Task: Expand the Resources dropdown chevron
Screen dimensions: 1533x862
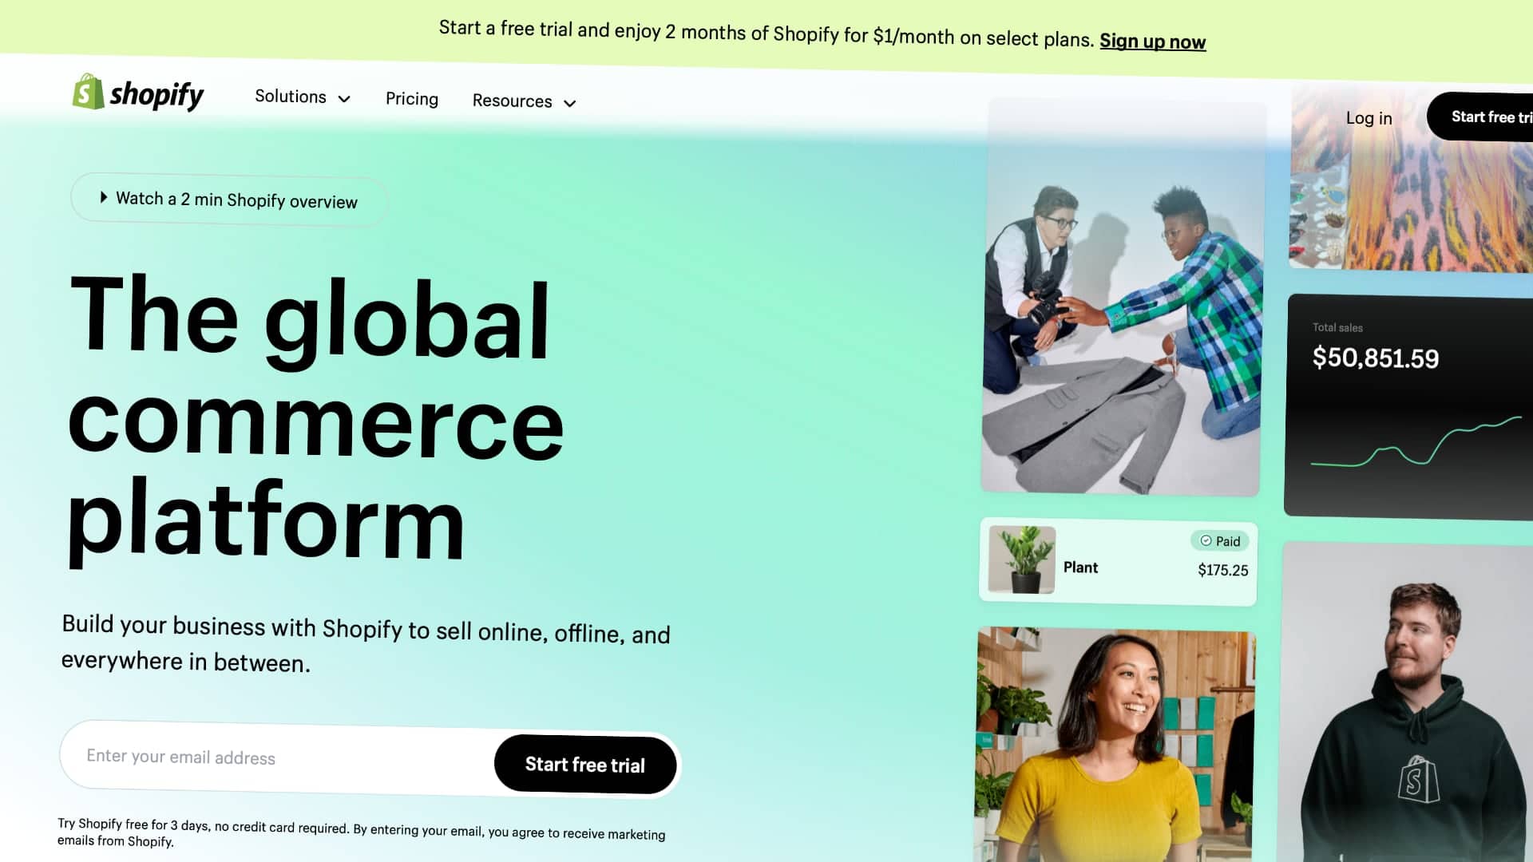Action: 569,103
